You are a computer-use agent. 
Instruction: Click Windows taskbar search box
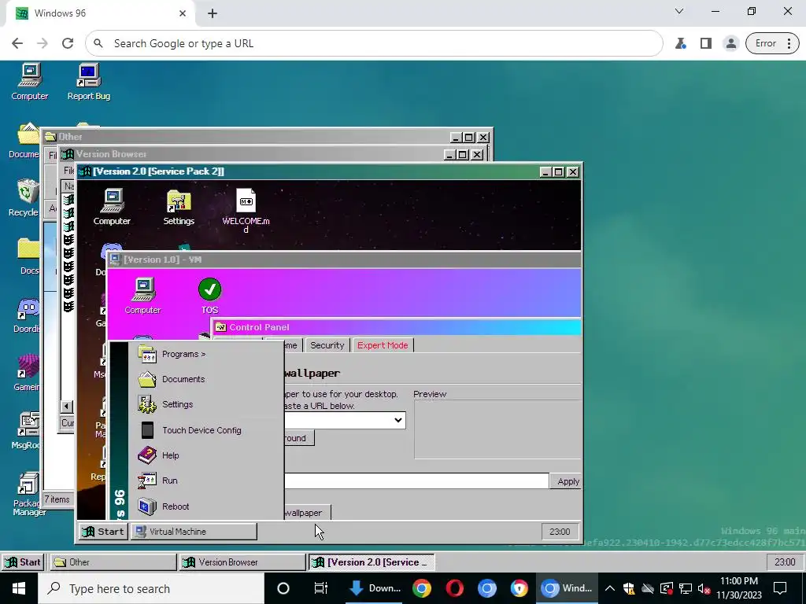150,588
